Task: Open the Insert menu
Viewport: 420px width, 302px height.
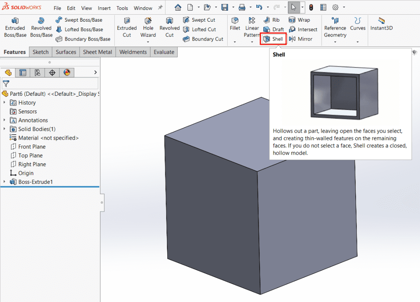Action: 104,8
